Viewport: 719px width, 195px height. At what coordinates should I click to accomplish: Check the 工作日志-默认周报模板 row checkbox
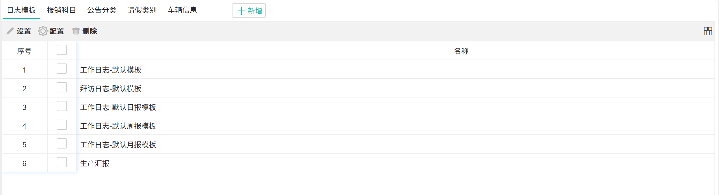pyautogui.click(x=62, y=125)
